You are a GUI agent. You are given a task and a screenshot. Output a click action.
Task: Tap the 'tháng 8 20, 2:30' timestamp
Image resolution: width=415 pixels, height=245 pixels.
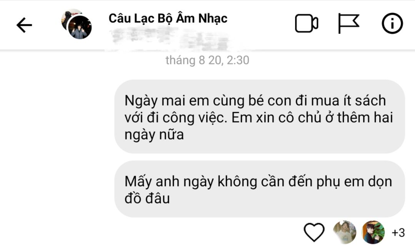coord(207,60)
